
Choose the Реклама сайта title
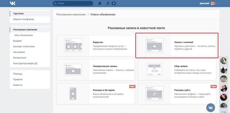tap(182, 90)
